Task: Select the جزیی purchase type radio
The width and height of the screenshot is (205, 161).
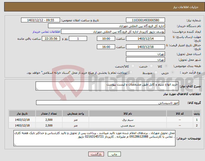Action: pyautogui.click(x=173, y=72)
